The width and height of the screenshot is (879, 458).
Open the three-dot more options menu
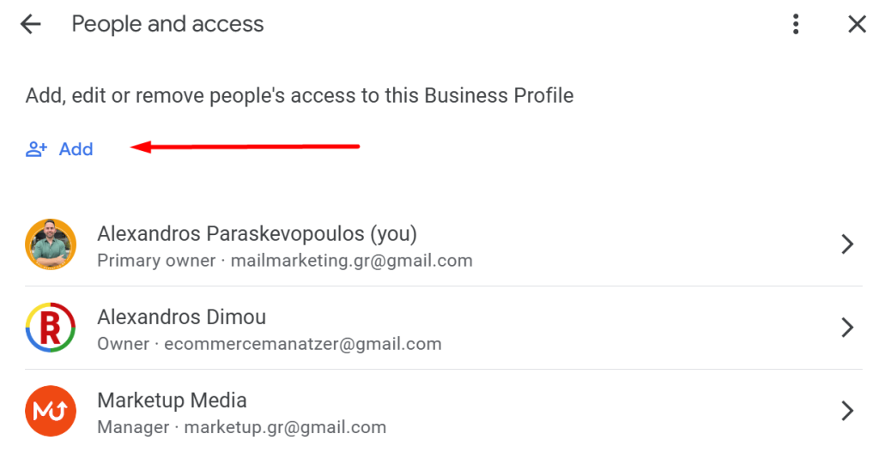796,24
